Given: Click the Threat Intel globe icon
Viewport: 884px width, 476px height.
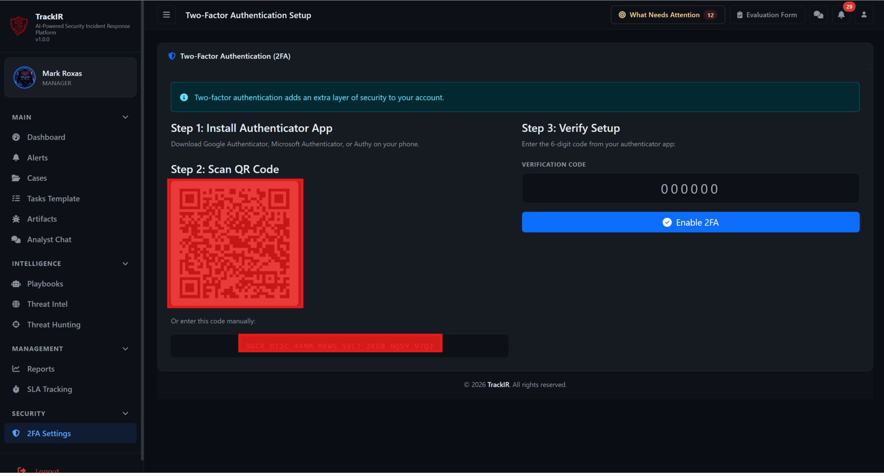Looking at the screenshot, I should [16, 304].
